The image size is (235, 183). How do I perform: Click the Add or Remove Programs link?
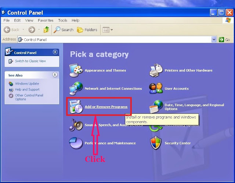point(106,107)
